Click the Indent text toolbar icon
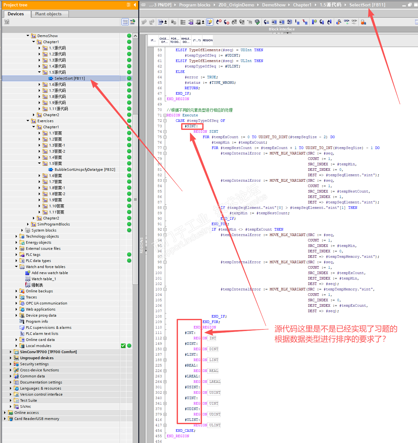The height and width of the screenshot is (443, 418). pos(274,22)
